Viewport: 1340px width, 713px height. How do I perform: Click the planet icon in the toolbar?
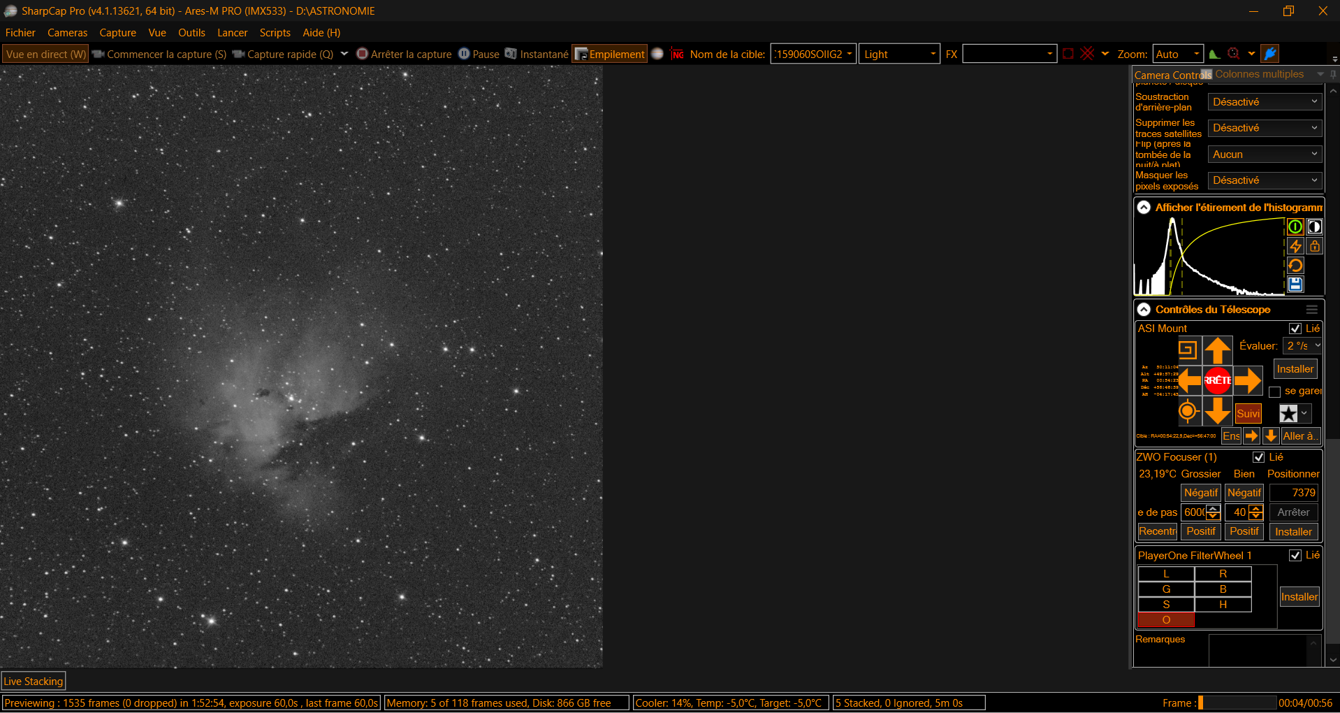pos(657,54)
